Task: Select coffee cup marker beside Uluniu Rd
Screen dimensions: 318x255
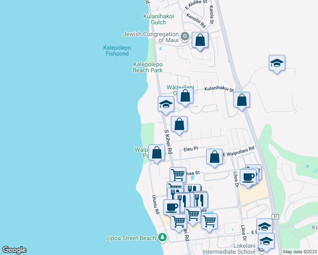Action: (x=171, y=207)
